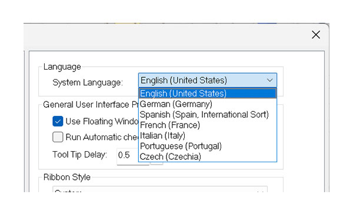Image resolution: width=353 pixels, height=215 pixels.
Task: Select Portuguese (Portugal) language option
Action: 207,146
